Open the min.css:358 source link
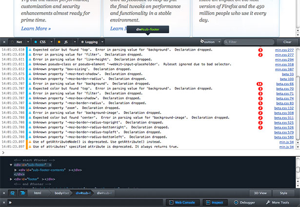This screenshot has height=207, width=300. (x=284, y=64)
